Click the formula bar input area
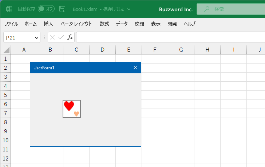 [170, 37]
